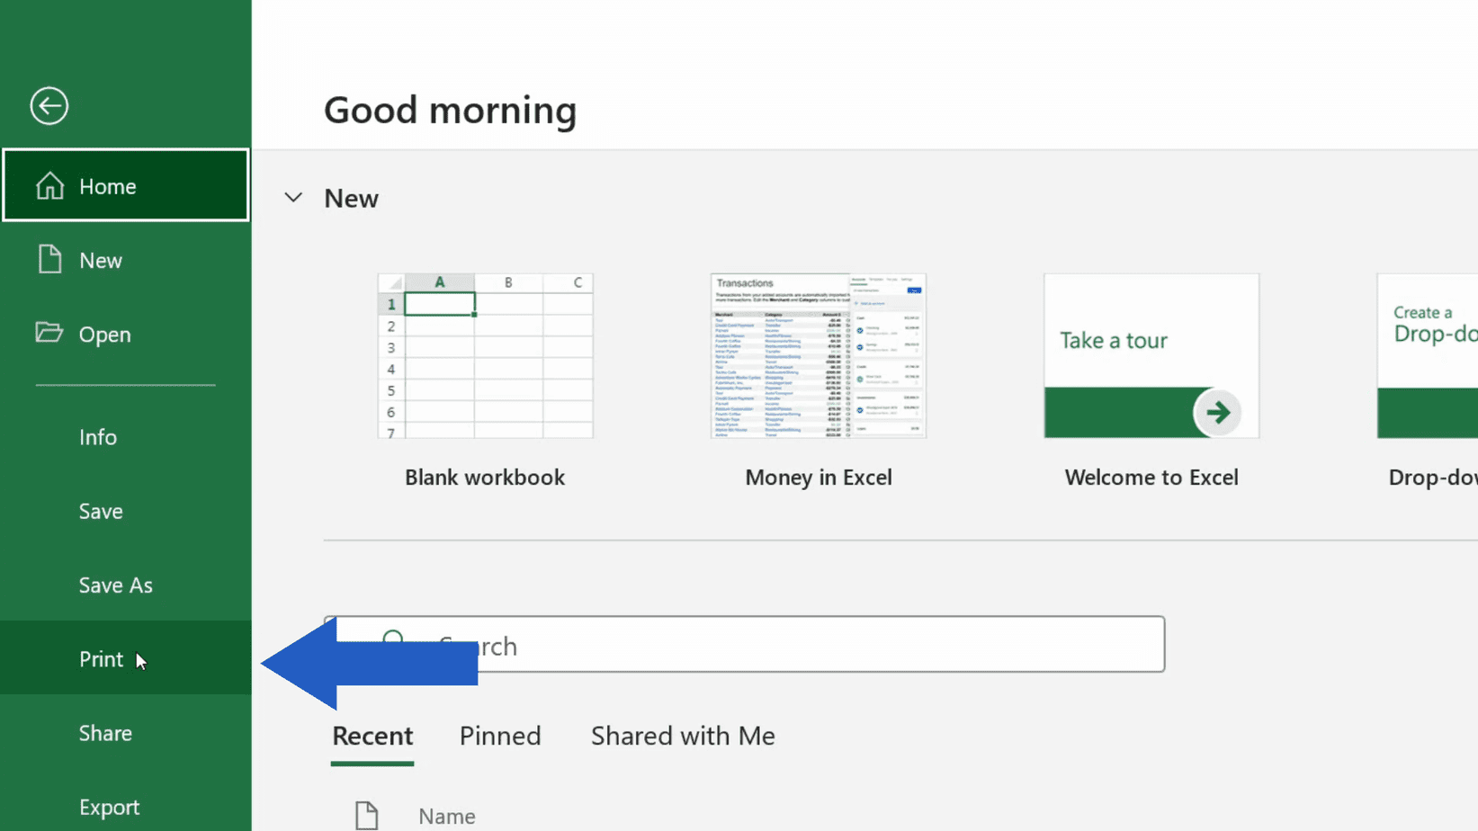Image resolution: width=1478 pixels, height=831 pixels.
Task: Open the Info pane
Action: (x=97, y=437)
